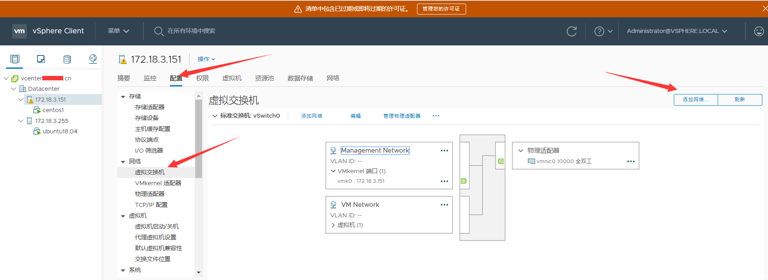This screenshot has width=768, height=280.
Task: Click the search magnifier icon
Action: coord(159,31)
